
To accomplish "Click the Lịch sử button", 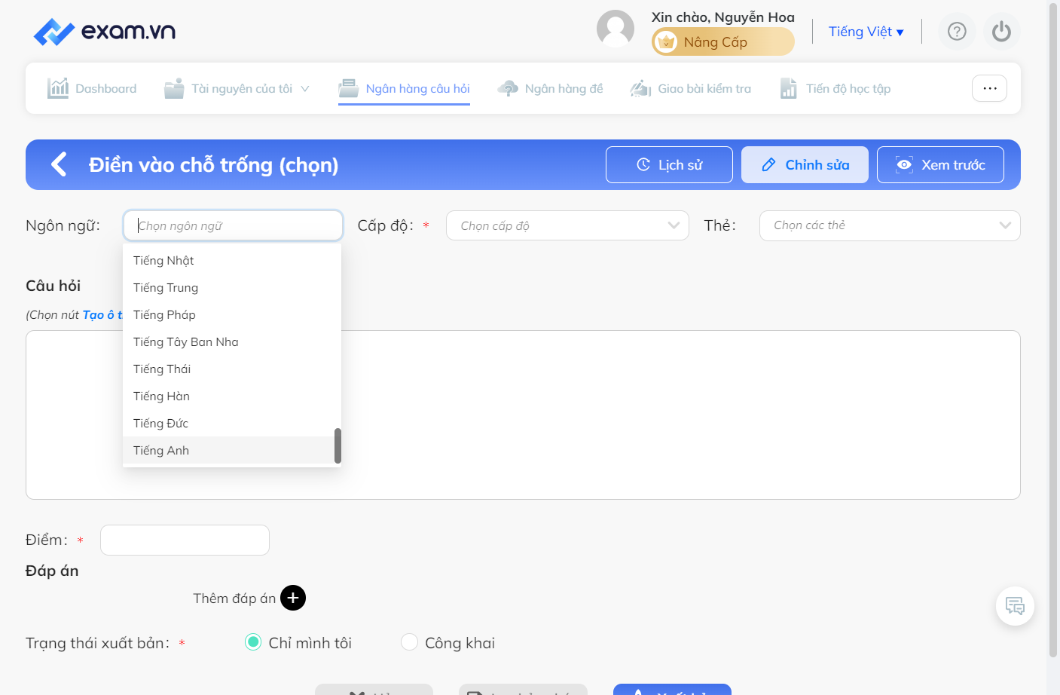I will point(669,164).
